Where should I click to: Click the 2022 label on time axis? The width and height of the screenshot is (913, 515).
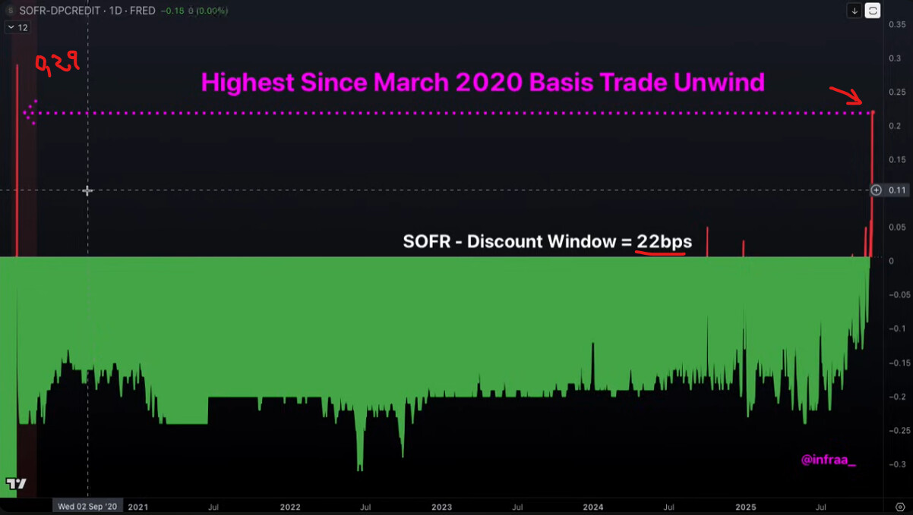[290, 507]
